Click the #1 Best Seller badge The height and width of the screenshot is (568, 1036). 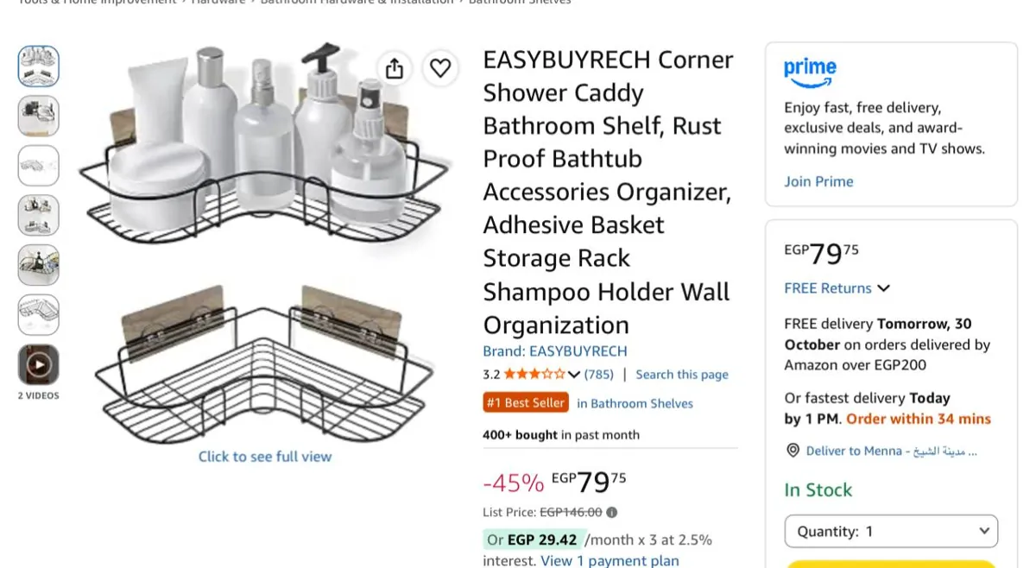point(526,402)
